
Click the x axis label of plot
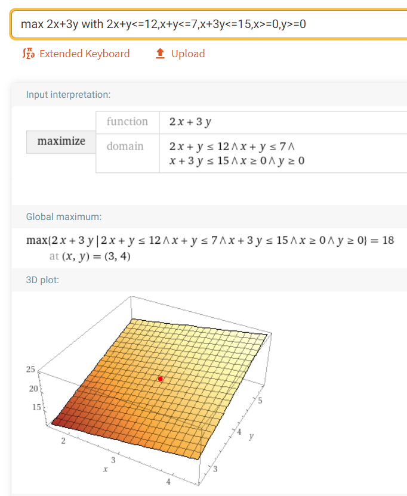pyautogui.click(x=106, y=469)
